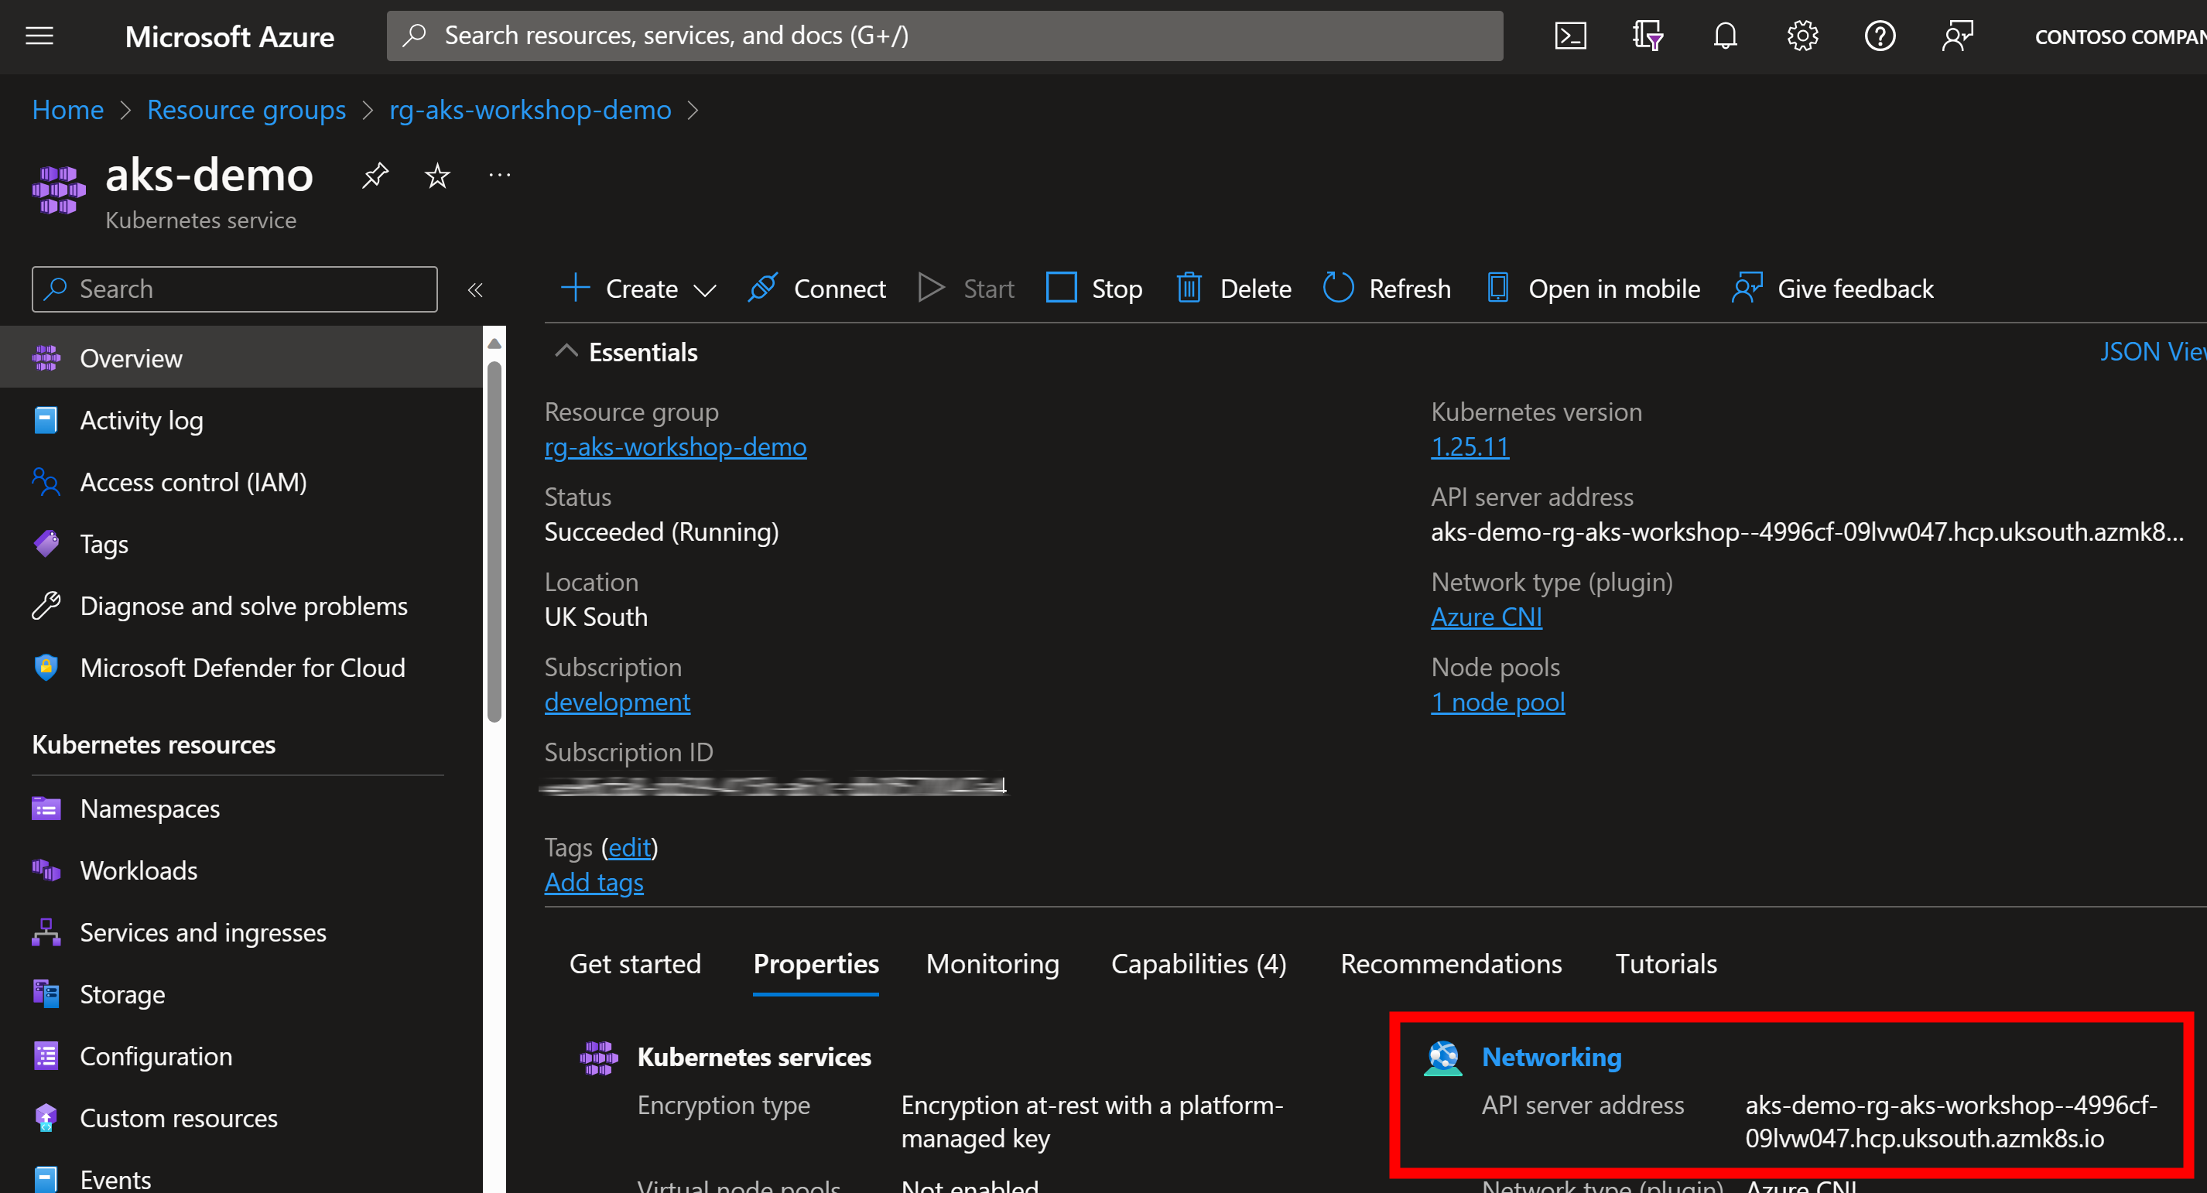This screenshot has width=2207, height=1193.
Task: Click the edit tags link
Action: click(x=630, y=848)
